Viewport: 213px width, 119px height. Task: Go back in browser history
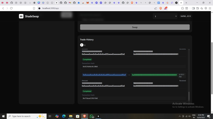(x=3, y=8)
